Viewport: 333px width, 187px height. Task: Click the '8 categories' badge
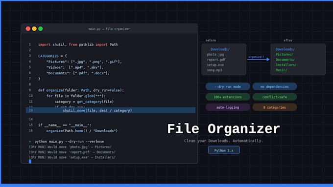[275, 107]
